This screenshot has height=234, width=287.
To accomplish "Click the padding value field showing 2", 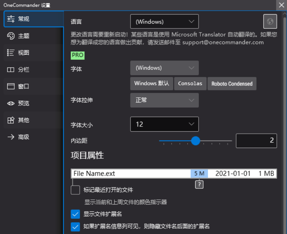I will 256,141.
